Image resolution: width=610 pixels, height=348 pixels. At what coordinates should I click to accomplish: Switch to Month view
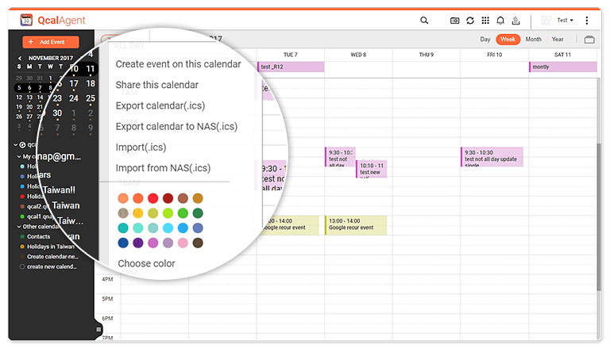click(534, 39)
